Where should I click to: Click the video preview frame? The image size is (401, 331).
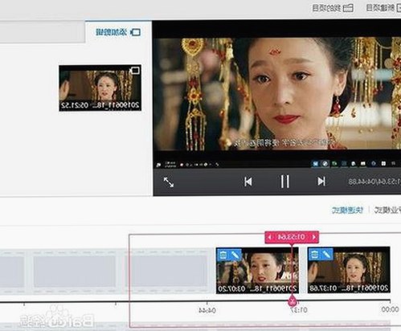click(x=277, y=94)
